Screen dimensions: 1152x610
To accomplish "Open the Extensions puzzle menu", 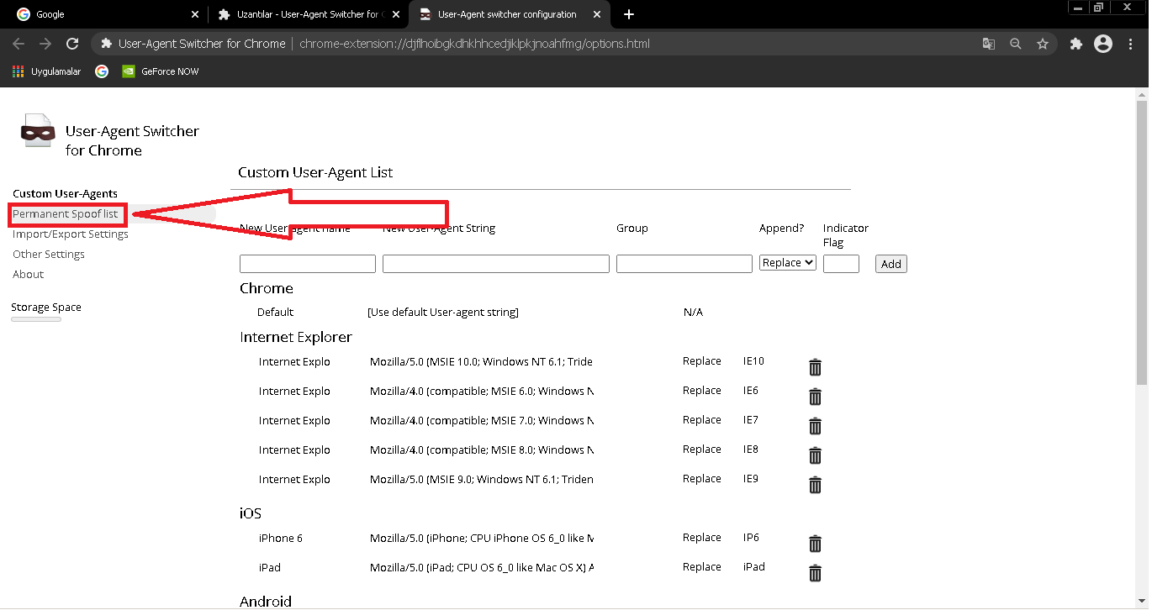I will click(1075, 44).
